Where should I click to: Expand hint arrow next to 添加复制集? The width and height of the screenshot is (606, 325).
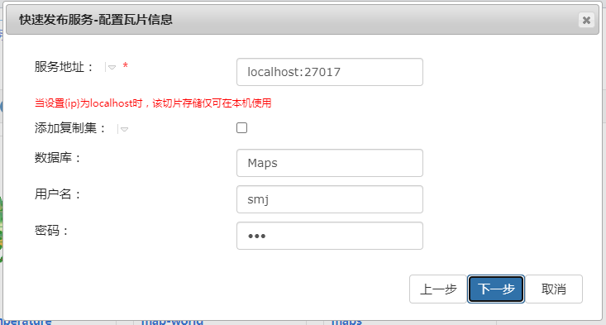124,129
